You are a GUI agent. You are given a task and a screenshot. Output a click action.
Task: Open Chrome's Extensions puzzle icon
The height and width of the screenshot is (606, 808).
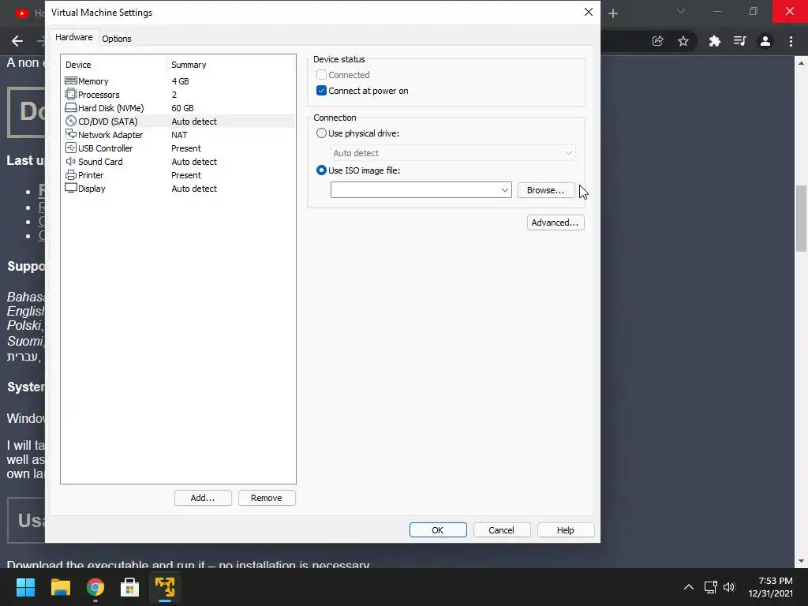tap(714, 41)
